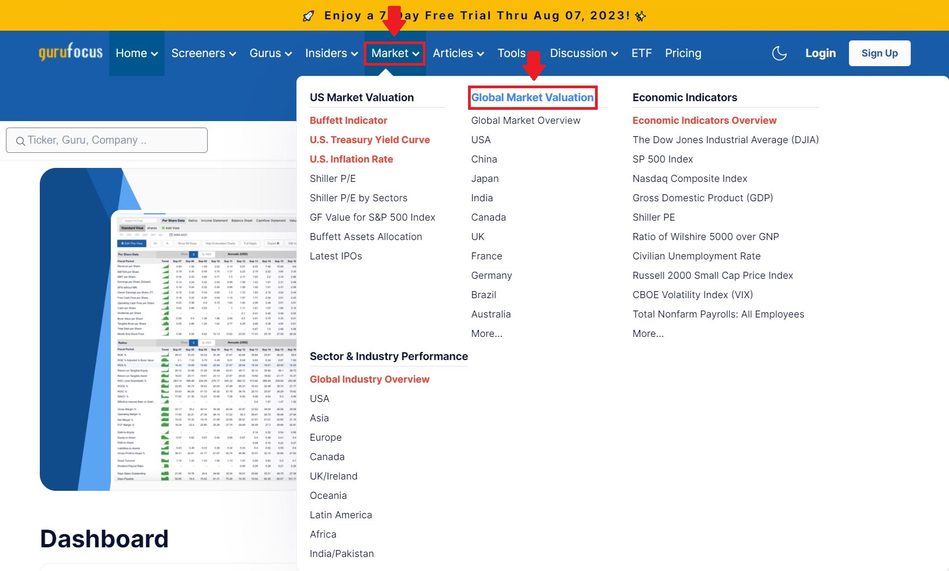This screenshot has width=949, height=571.
Task: Select Germany market valuation
Action: (491, 276)
